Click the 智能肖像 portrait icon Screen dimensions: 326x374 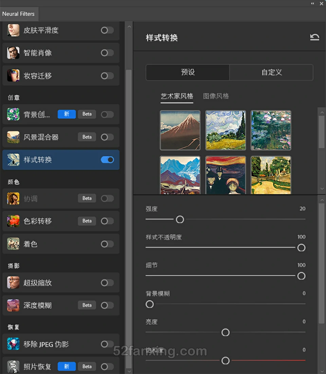(x=13, y=53)
